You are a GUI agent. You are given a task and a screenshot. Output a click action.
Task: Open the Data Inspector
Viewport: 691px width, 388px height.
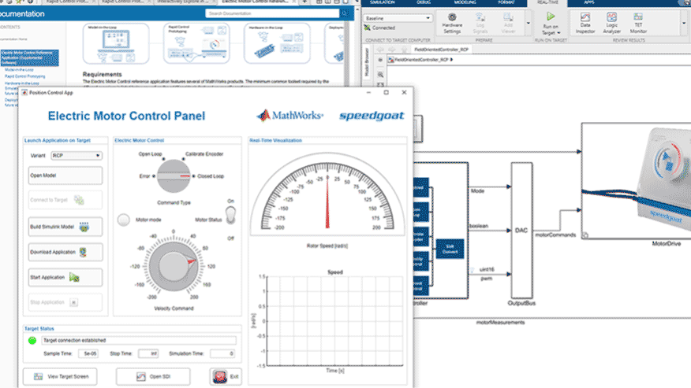pyautogui.click(x=585, y=24)
